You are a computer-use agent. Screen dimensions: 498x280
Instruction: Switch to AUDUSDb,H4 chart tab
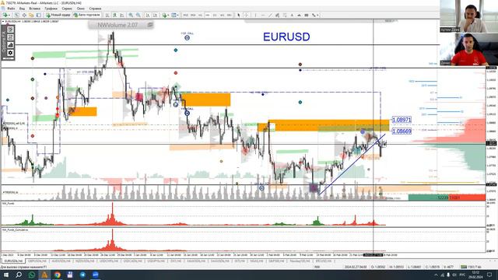[x=61, y=261]
